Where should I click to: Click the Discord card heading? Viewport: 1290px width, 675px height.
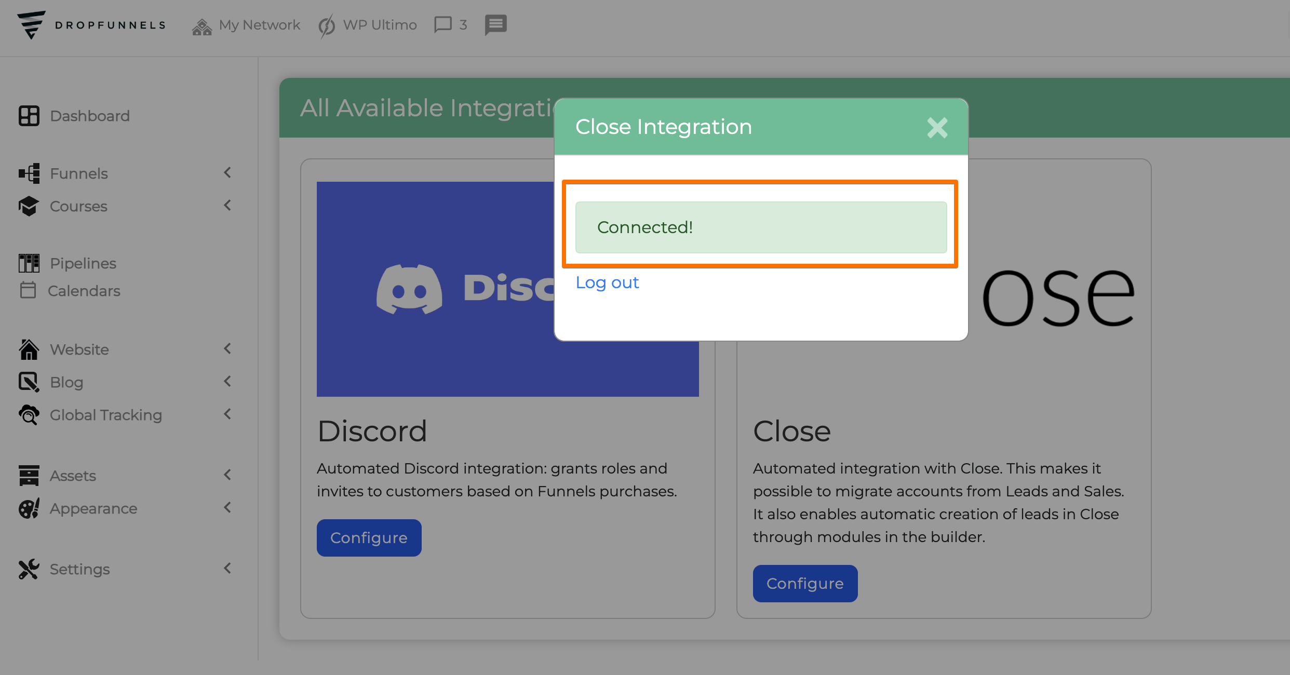pos(372,431)
